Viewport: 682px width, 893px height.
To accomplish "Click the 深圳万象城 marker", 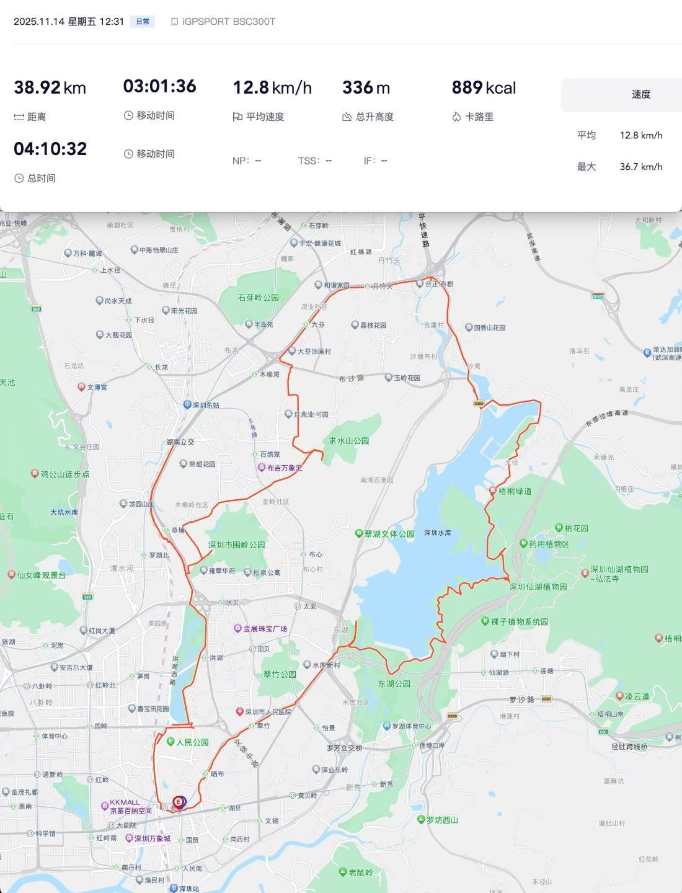I will (129, 838).
